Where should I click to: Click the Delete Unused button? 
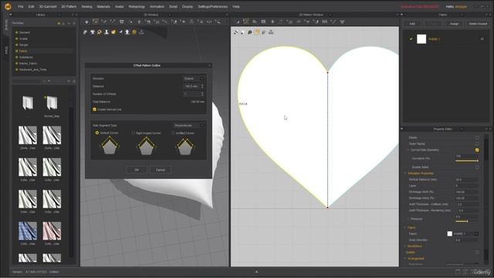tap(478, 24)
